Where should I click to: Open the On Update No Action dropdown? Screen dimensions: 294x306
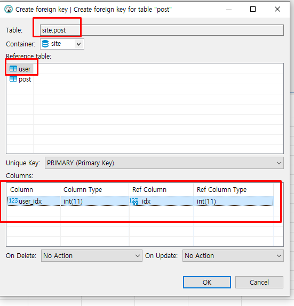[233, 256]
